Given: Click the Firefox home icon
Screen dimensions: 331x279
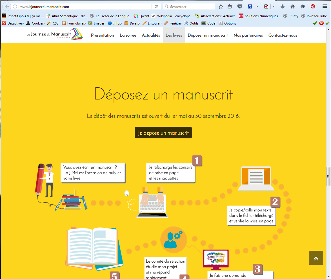Looking at the screenshot, I should click(x=292, y=6).
